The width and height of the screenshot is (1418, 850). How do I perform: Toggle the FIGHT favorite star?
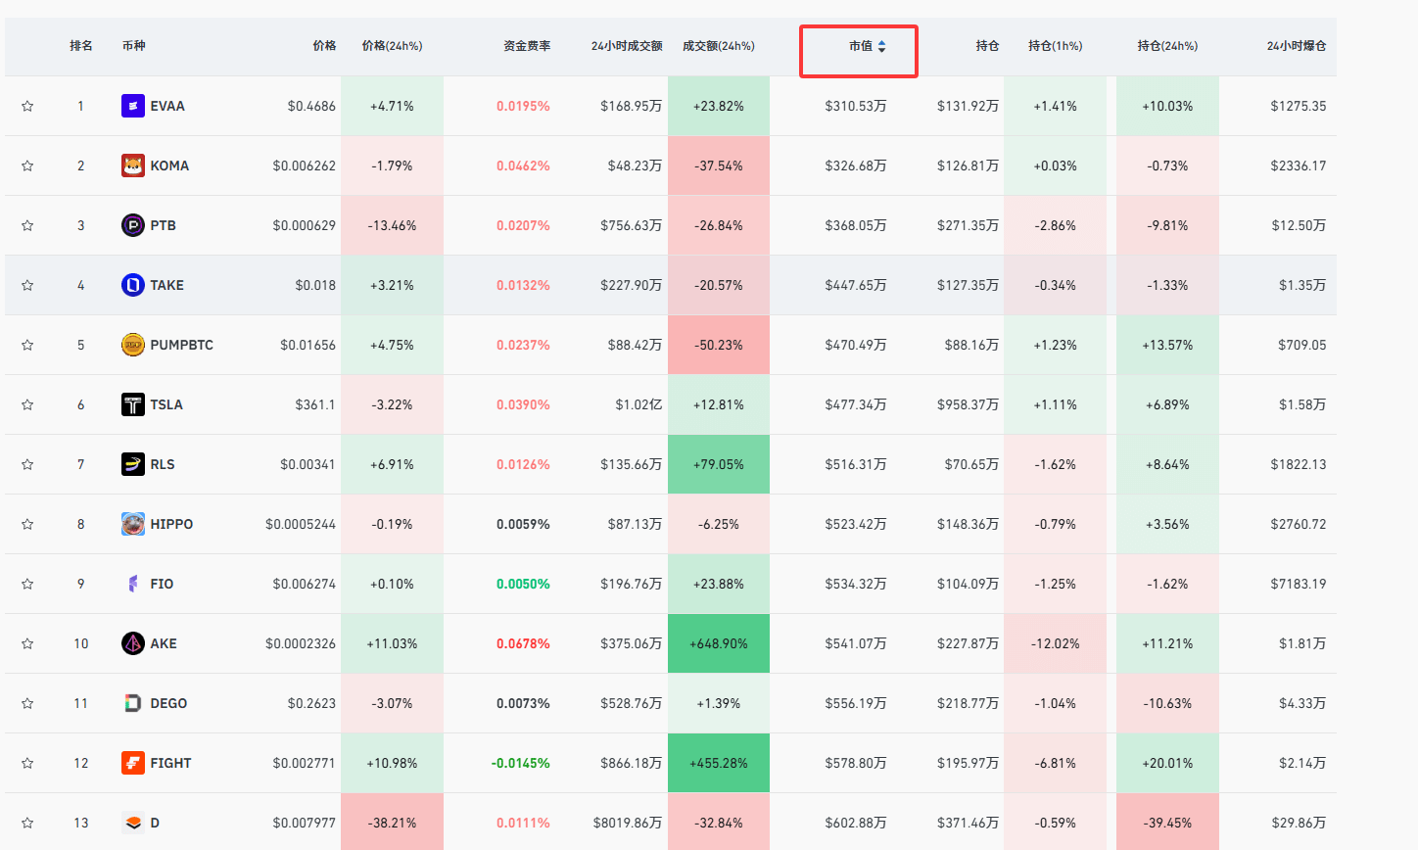pos(27,763)
